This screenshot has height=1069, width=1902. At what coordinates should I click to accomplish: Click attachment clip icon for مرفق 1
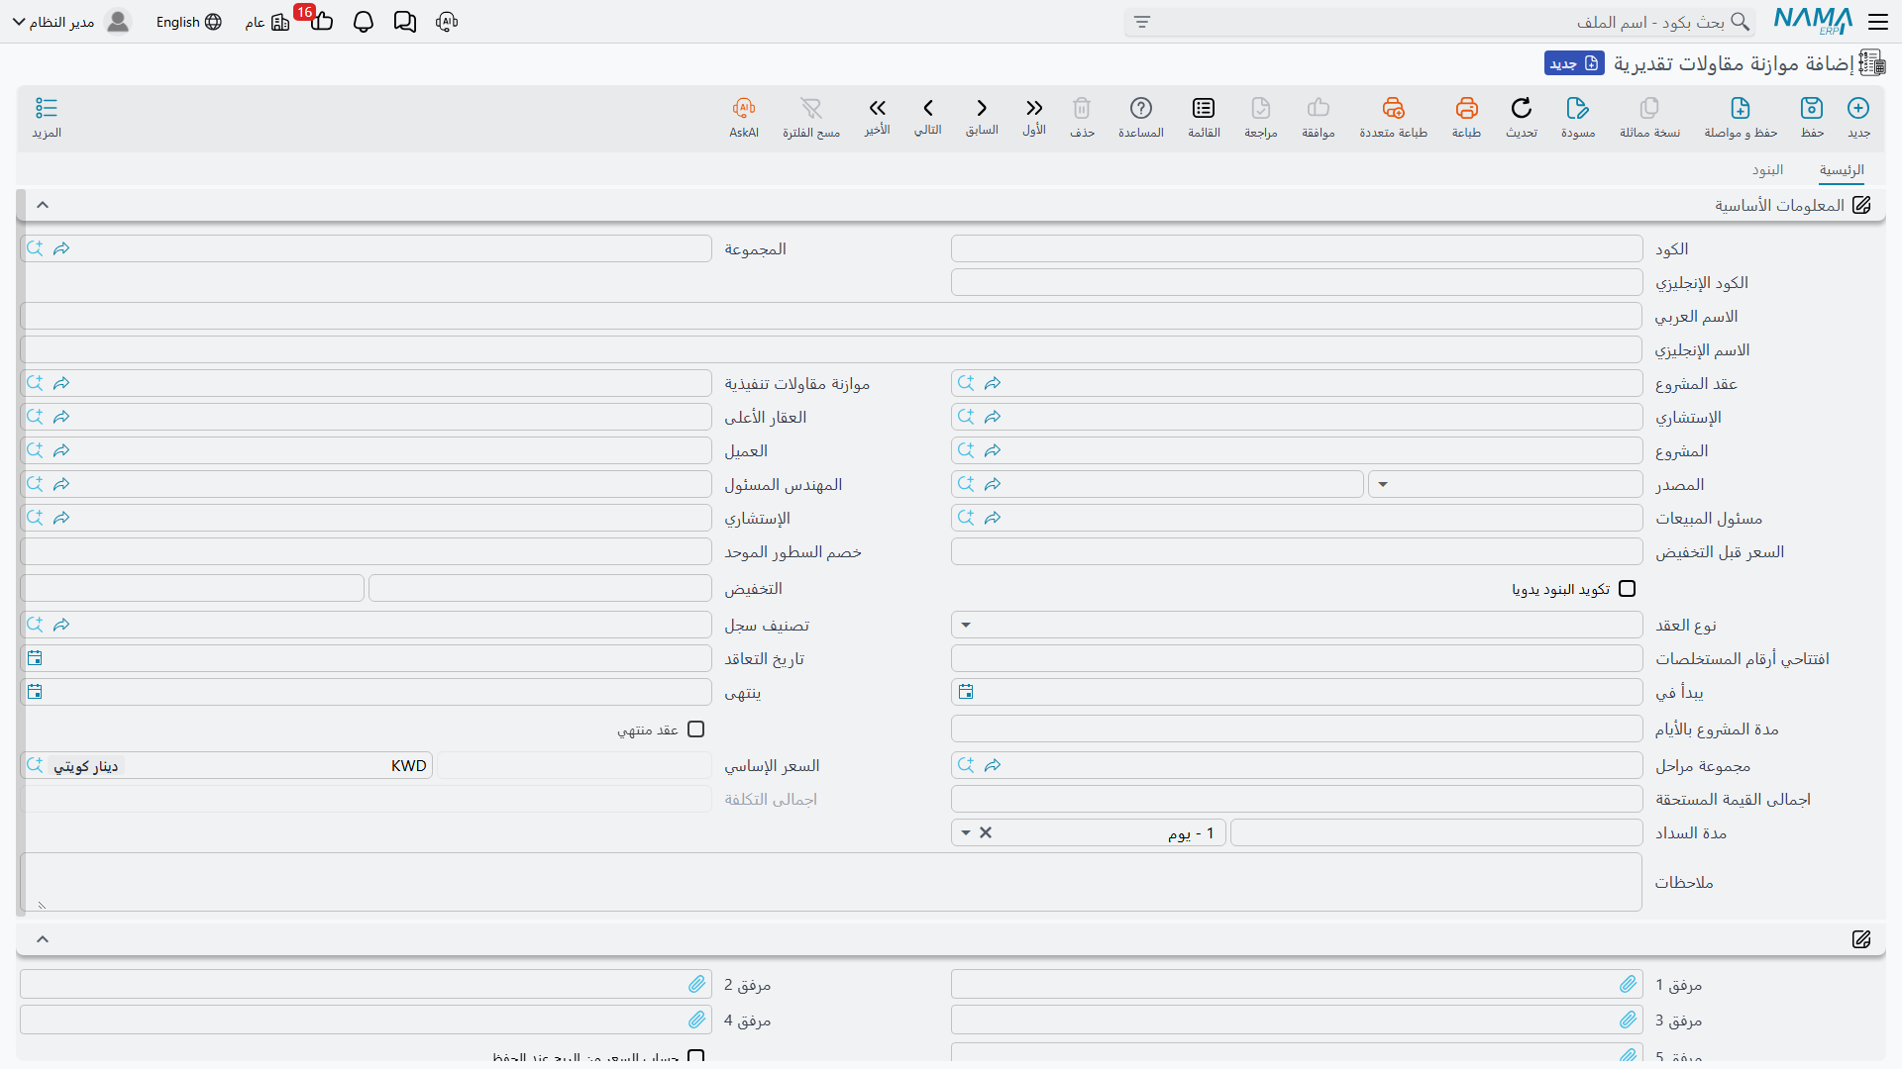[x=1629, y=984]
